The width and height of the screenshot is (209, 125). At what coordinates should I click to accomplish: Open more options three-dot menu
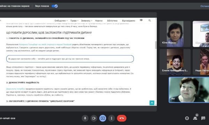tap(111, 118)
